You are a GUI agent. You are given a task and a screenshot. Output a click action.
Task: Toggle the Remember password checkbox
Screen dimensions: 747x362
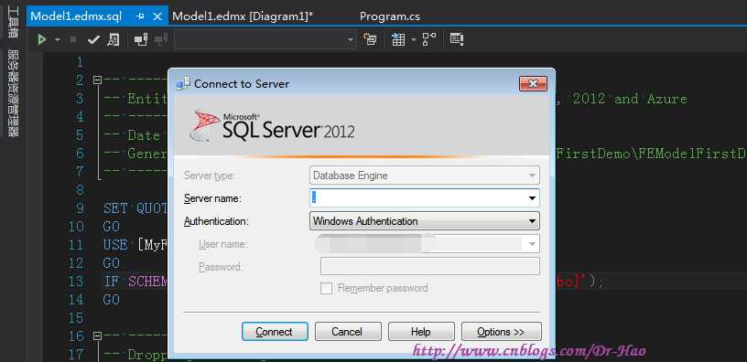[326, 288]
